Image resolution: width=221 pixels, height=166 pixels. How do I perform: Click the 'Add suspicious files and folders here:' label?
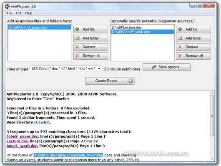click(40, 21)
